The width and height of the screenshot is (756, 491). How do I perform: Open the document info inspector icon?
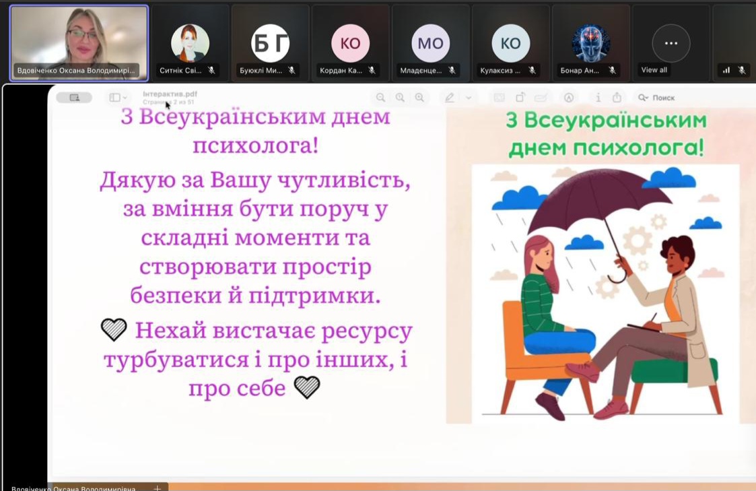598,98
